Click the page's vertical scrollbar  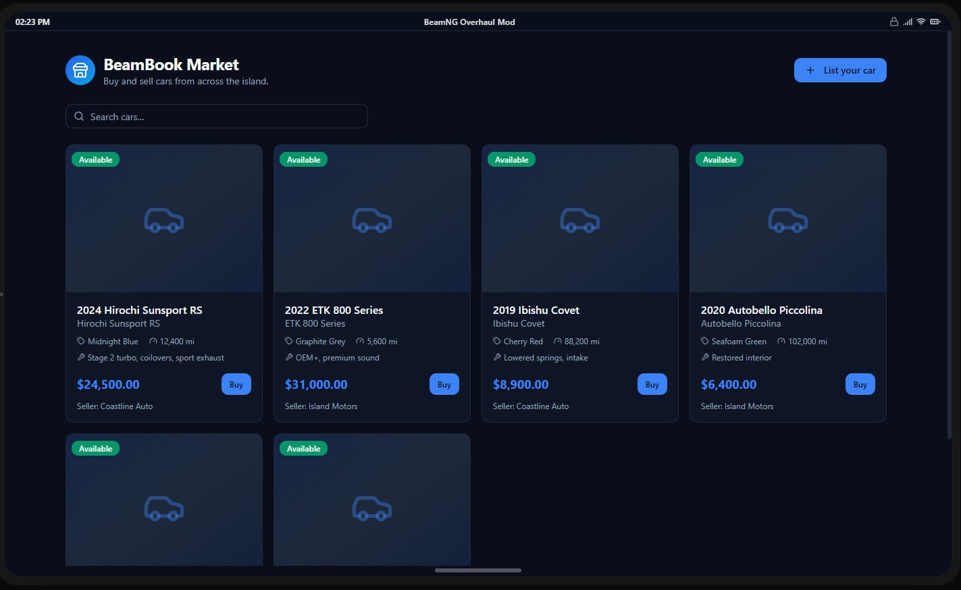tap(949, 234)
